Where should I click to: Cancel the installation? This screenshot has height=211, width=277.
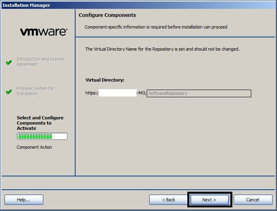tap(252, 200)
